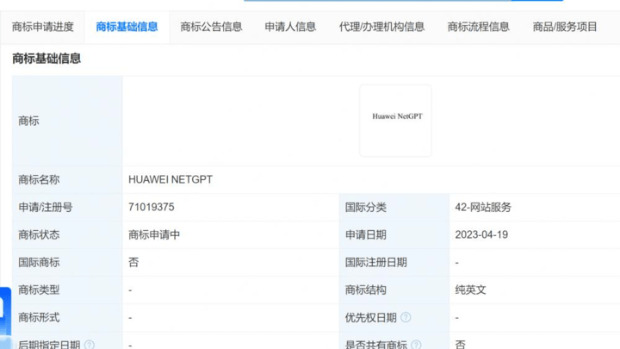Click the 优先权日期 label
This screenshot has width=620, height=349.
pyautogui.click(x=370, y=317)
